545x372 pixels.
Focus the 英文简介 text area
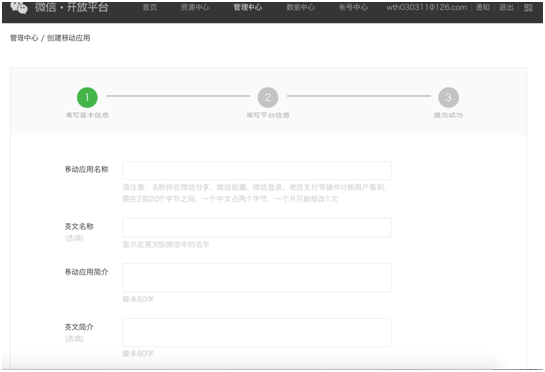tap(257, 333)
